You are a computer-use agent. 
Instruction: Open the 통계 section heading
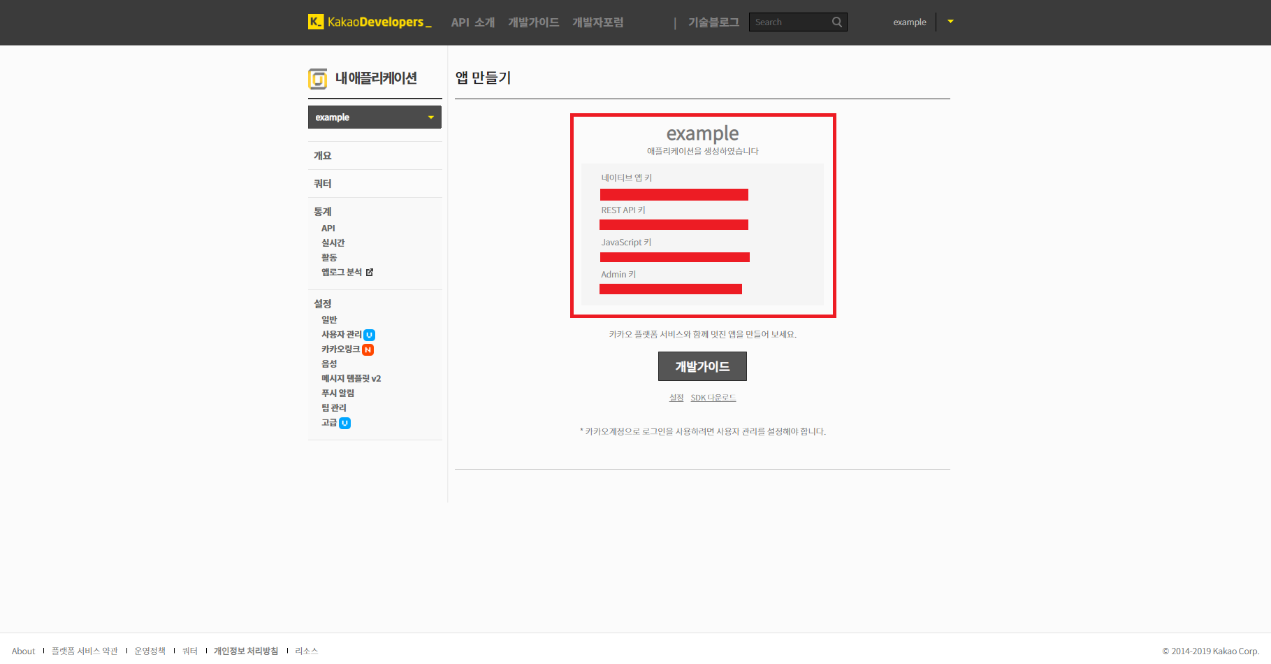tap(323, 212)
